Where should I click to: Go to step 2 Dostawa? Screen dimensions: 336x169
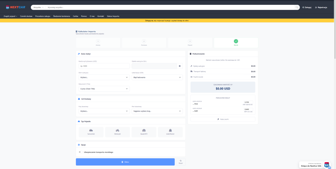point(144,43)
